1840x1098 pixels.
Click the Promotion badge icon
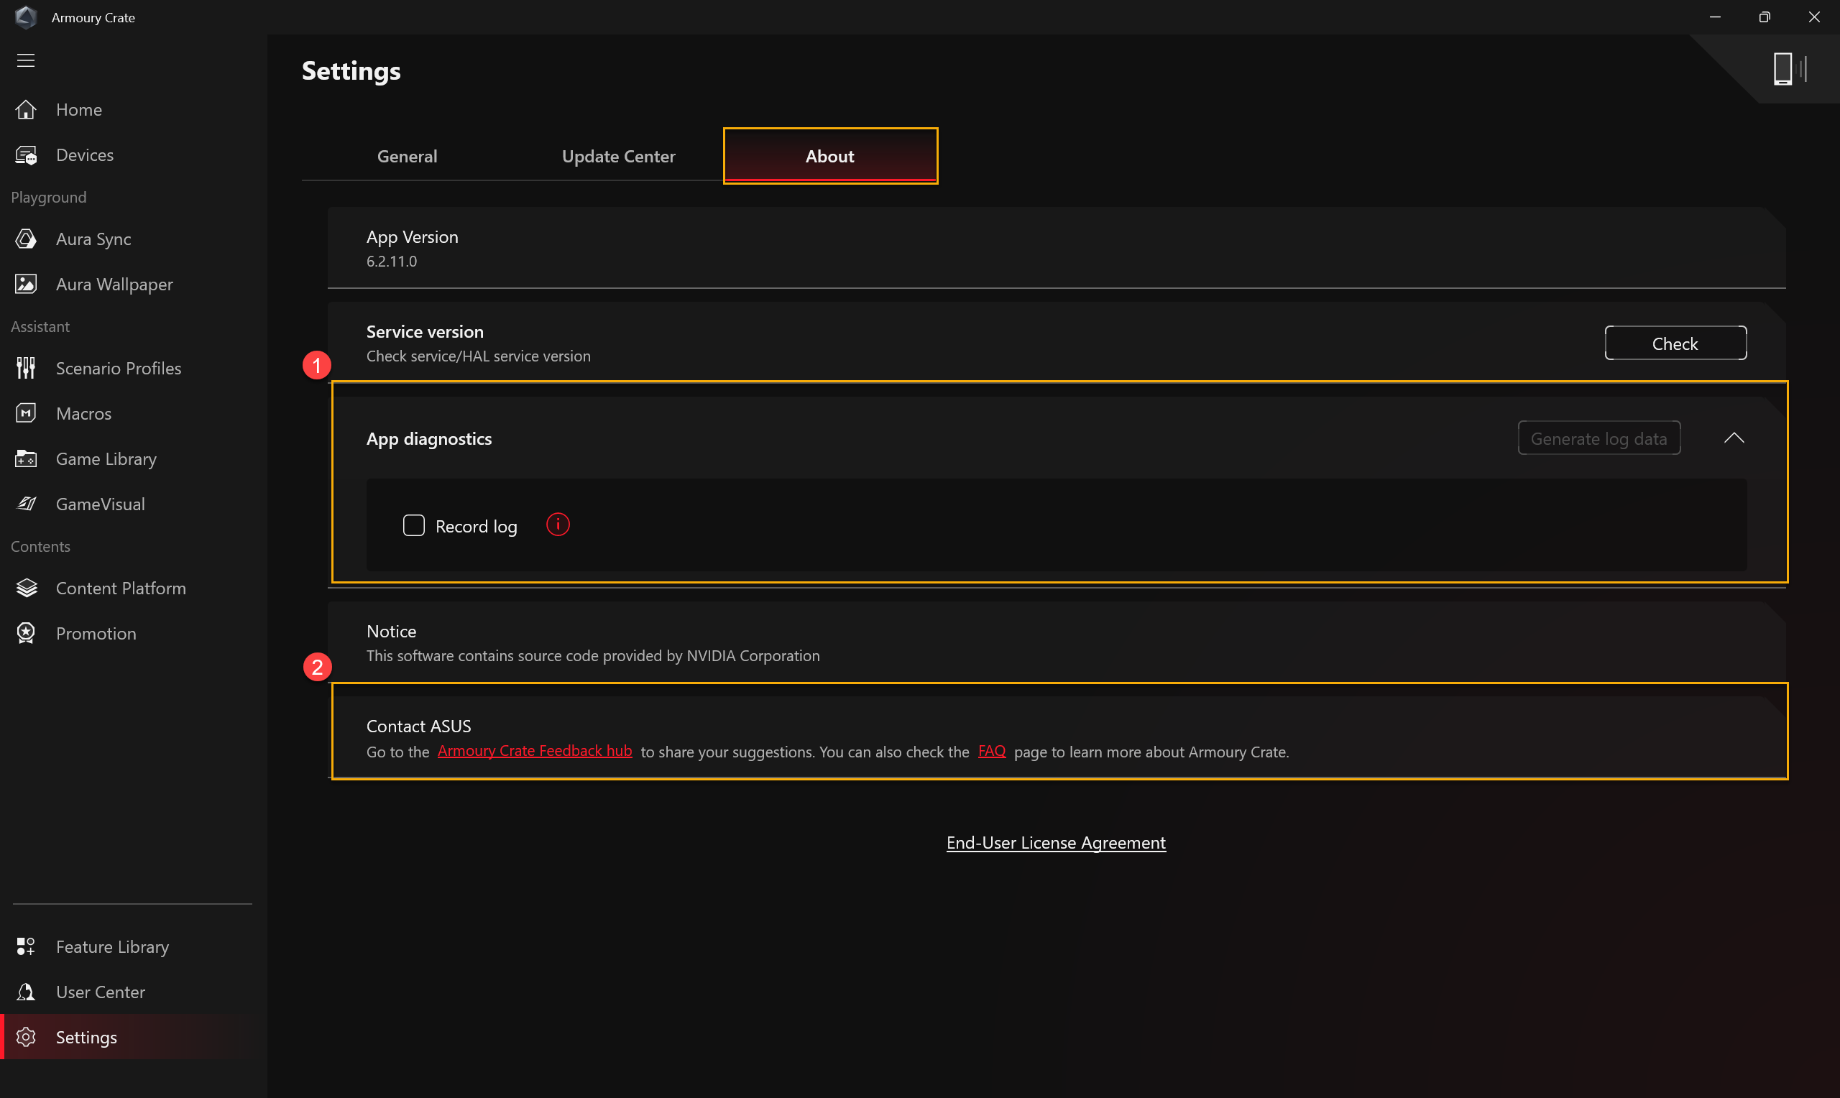26,633
